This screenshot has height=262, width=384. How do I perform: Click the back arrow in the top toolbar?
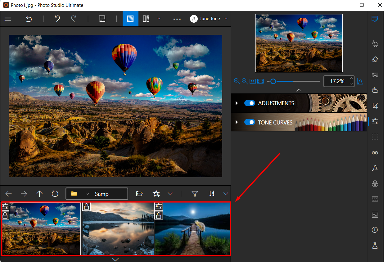[29, 19]
